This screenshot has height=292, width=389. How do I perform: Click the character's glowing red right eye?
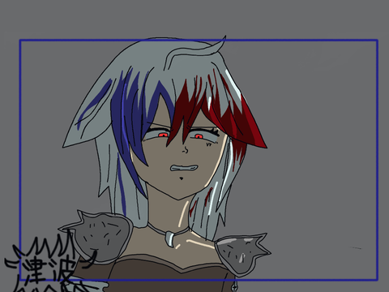pyautogui.click(x=199, y=136)
